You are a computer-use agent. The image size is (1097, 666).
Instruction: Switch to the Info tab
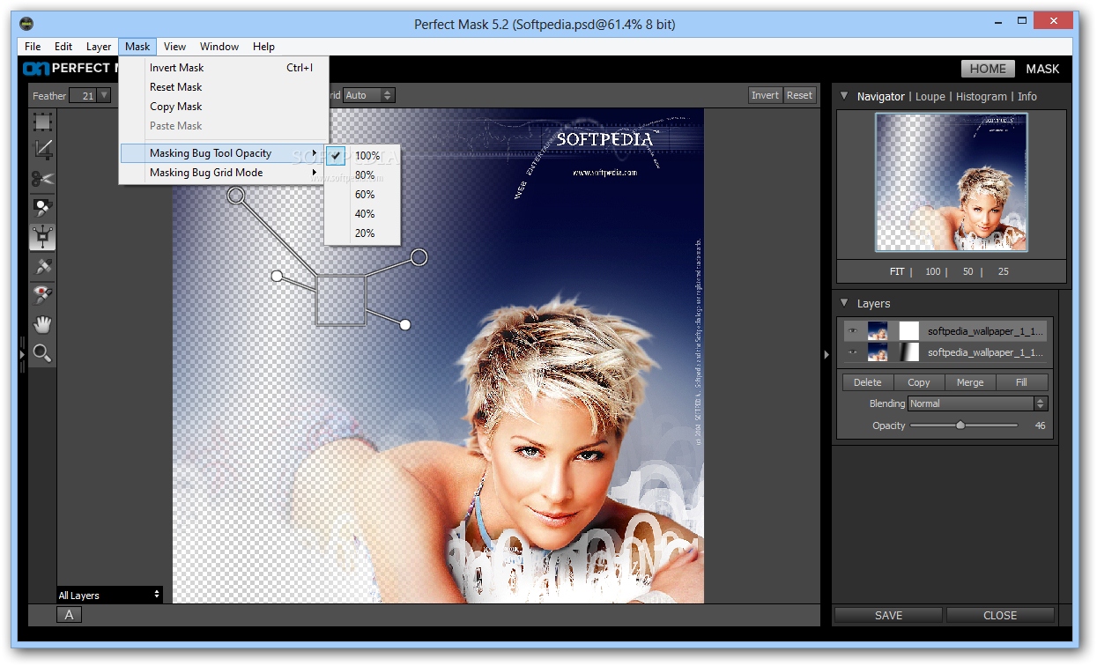coord(1027,97)
